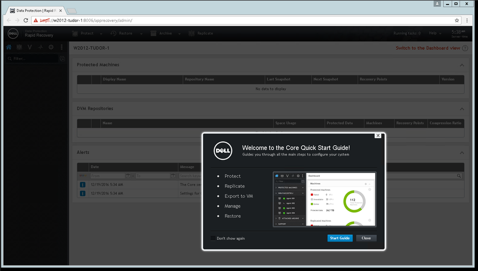The width and height of the screenshot is (478, 271).
Task: Click the Export to VM bullet text
Action: click(239, 196)
